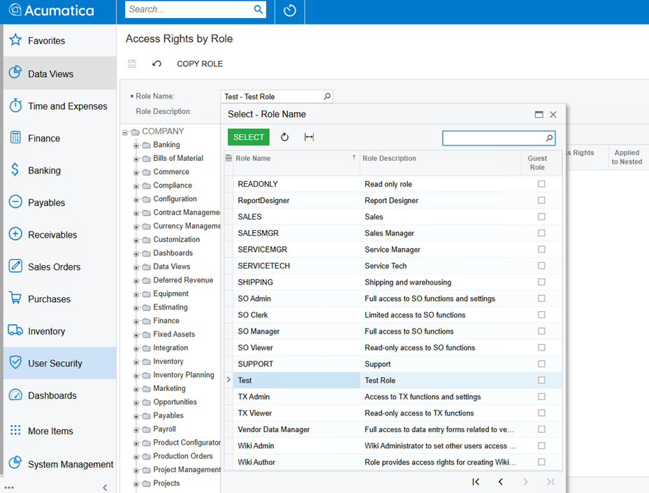The image size is (649, 493).
Task: Select the Deferred Revenue tree item
Action: click(x=183, y=280)
